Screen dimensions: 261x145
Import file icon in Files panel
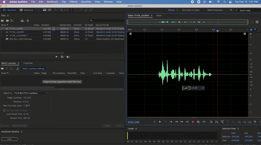pos(7,21)
